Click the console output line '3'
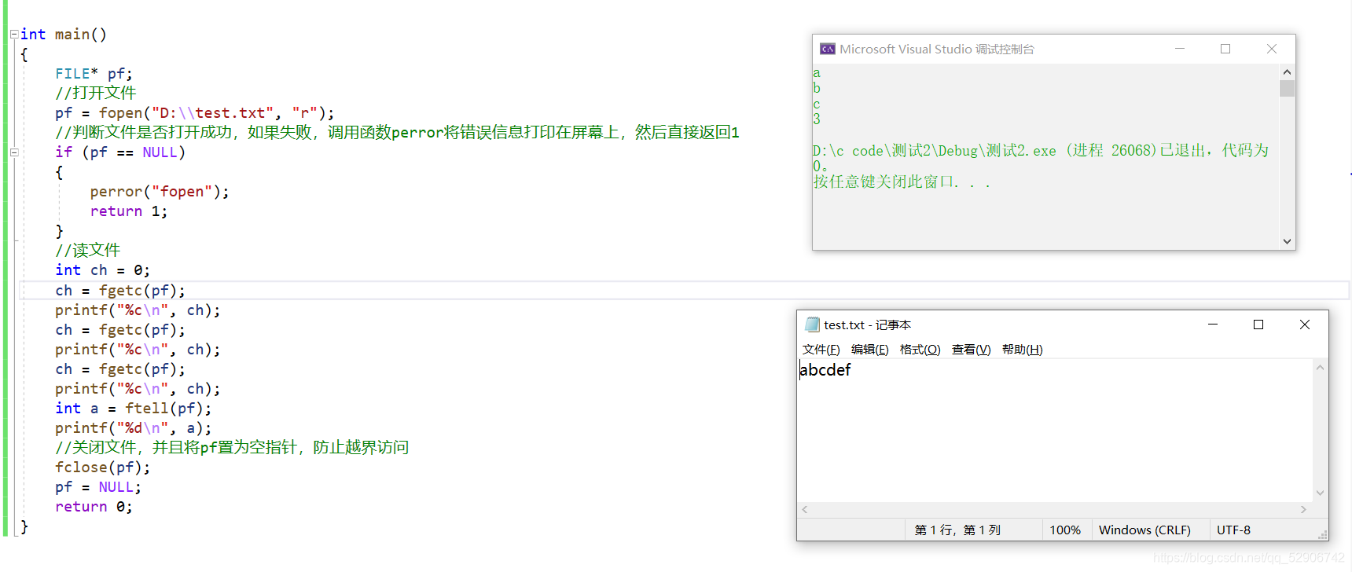Viewport: 1352px width, 572px height. point(817,119)
